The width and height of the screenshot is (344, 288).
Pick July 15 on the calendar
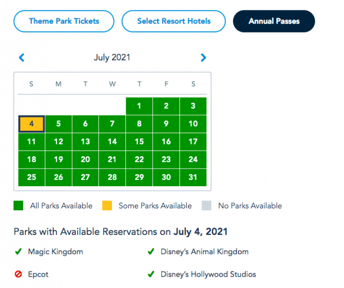pos(139,142)
